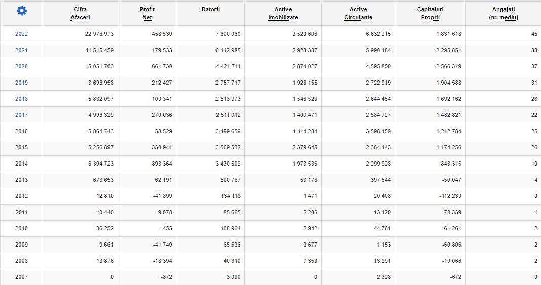Click the 2018 year link

(x=21, y=99)
